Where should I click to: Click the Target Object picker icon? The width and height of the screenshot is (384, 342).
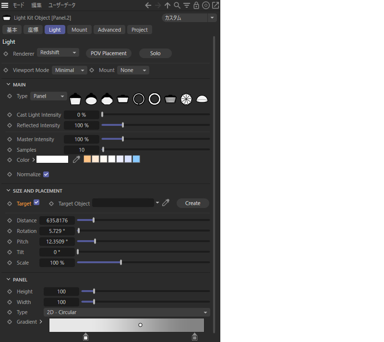[166, 203]
